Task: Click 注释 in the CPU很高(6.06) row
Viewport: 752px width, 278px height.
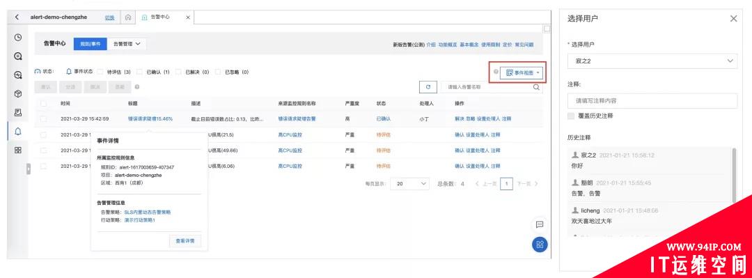Action: pyautogui.click(x=496, y=166)
